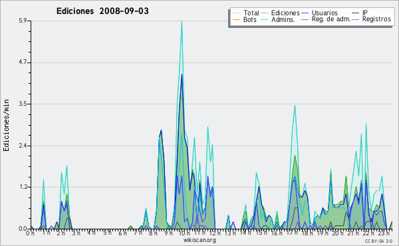
Task: Click the y-axis value 3.5
Action: pyautogui.click(x=23, y=104)
